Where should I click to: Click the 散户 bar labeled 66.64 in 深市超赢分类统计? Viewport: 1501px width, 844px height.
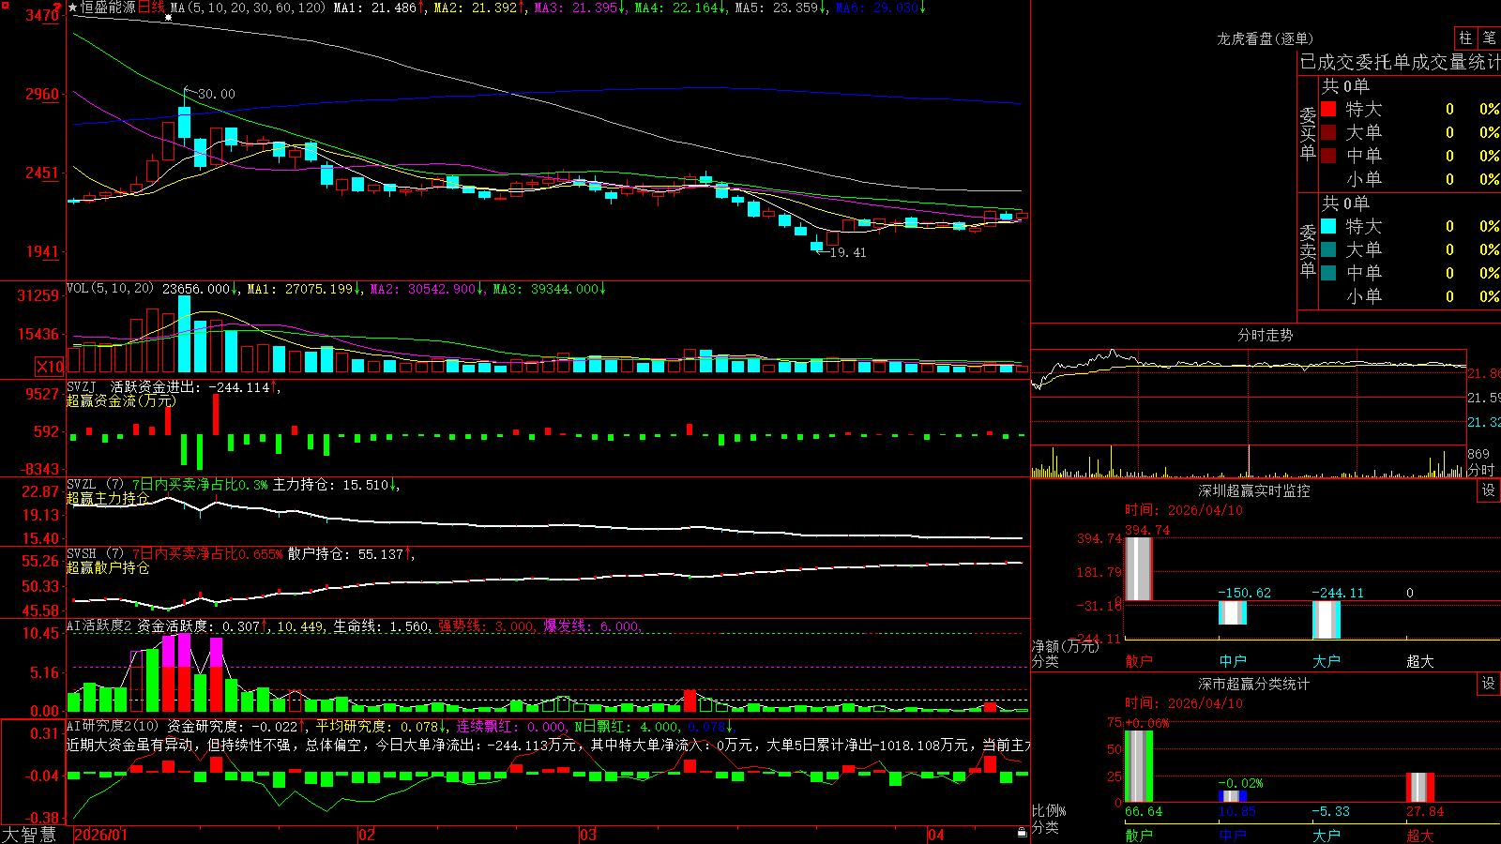pos(1139,766)
